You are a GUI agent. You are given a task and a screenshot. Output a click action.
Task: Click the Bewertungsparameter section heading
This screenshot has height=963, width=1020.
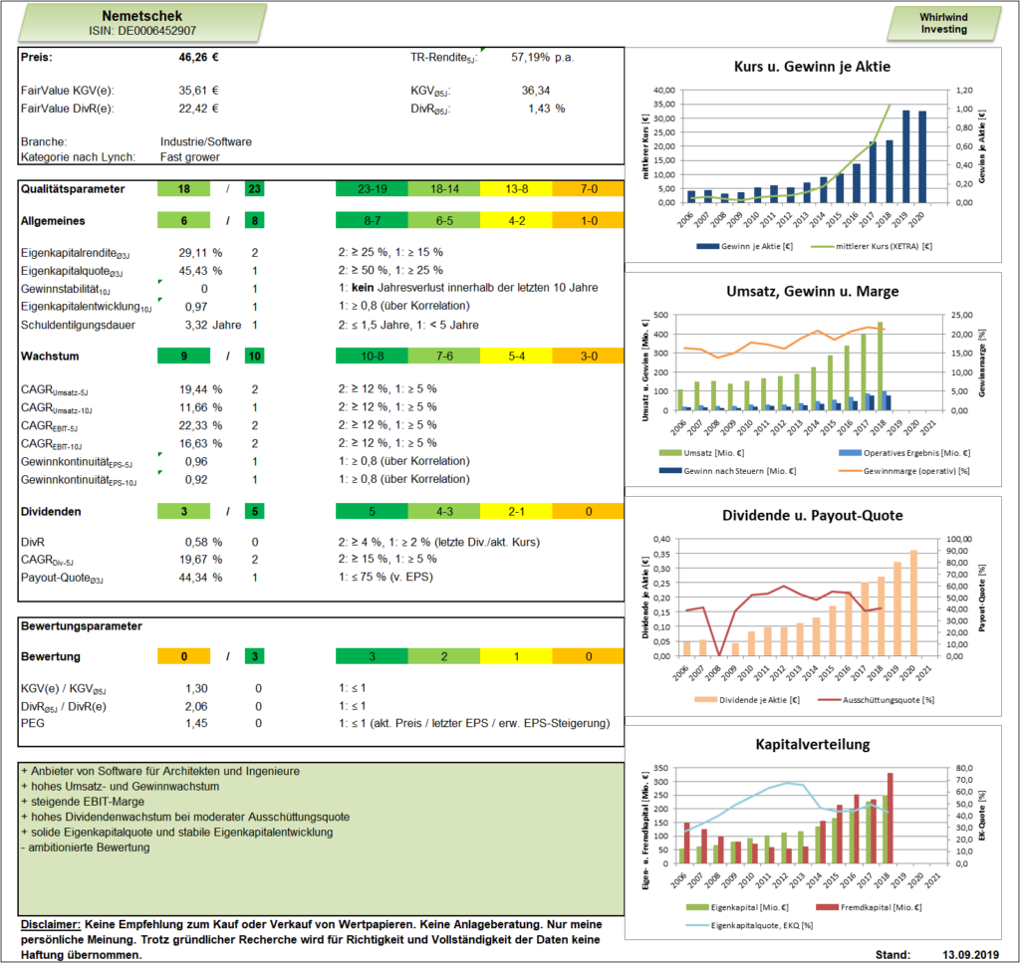tap(82, 626)
